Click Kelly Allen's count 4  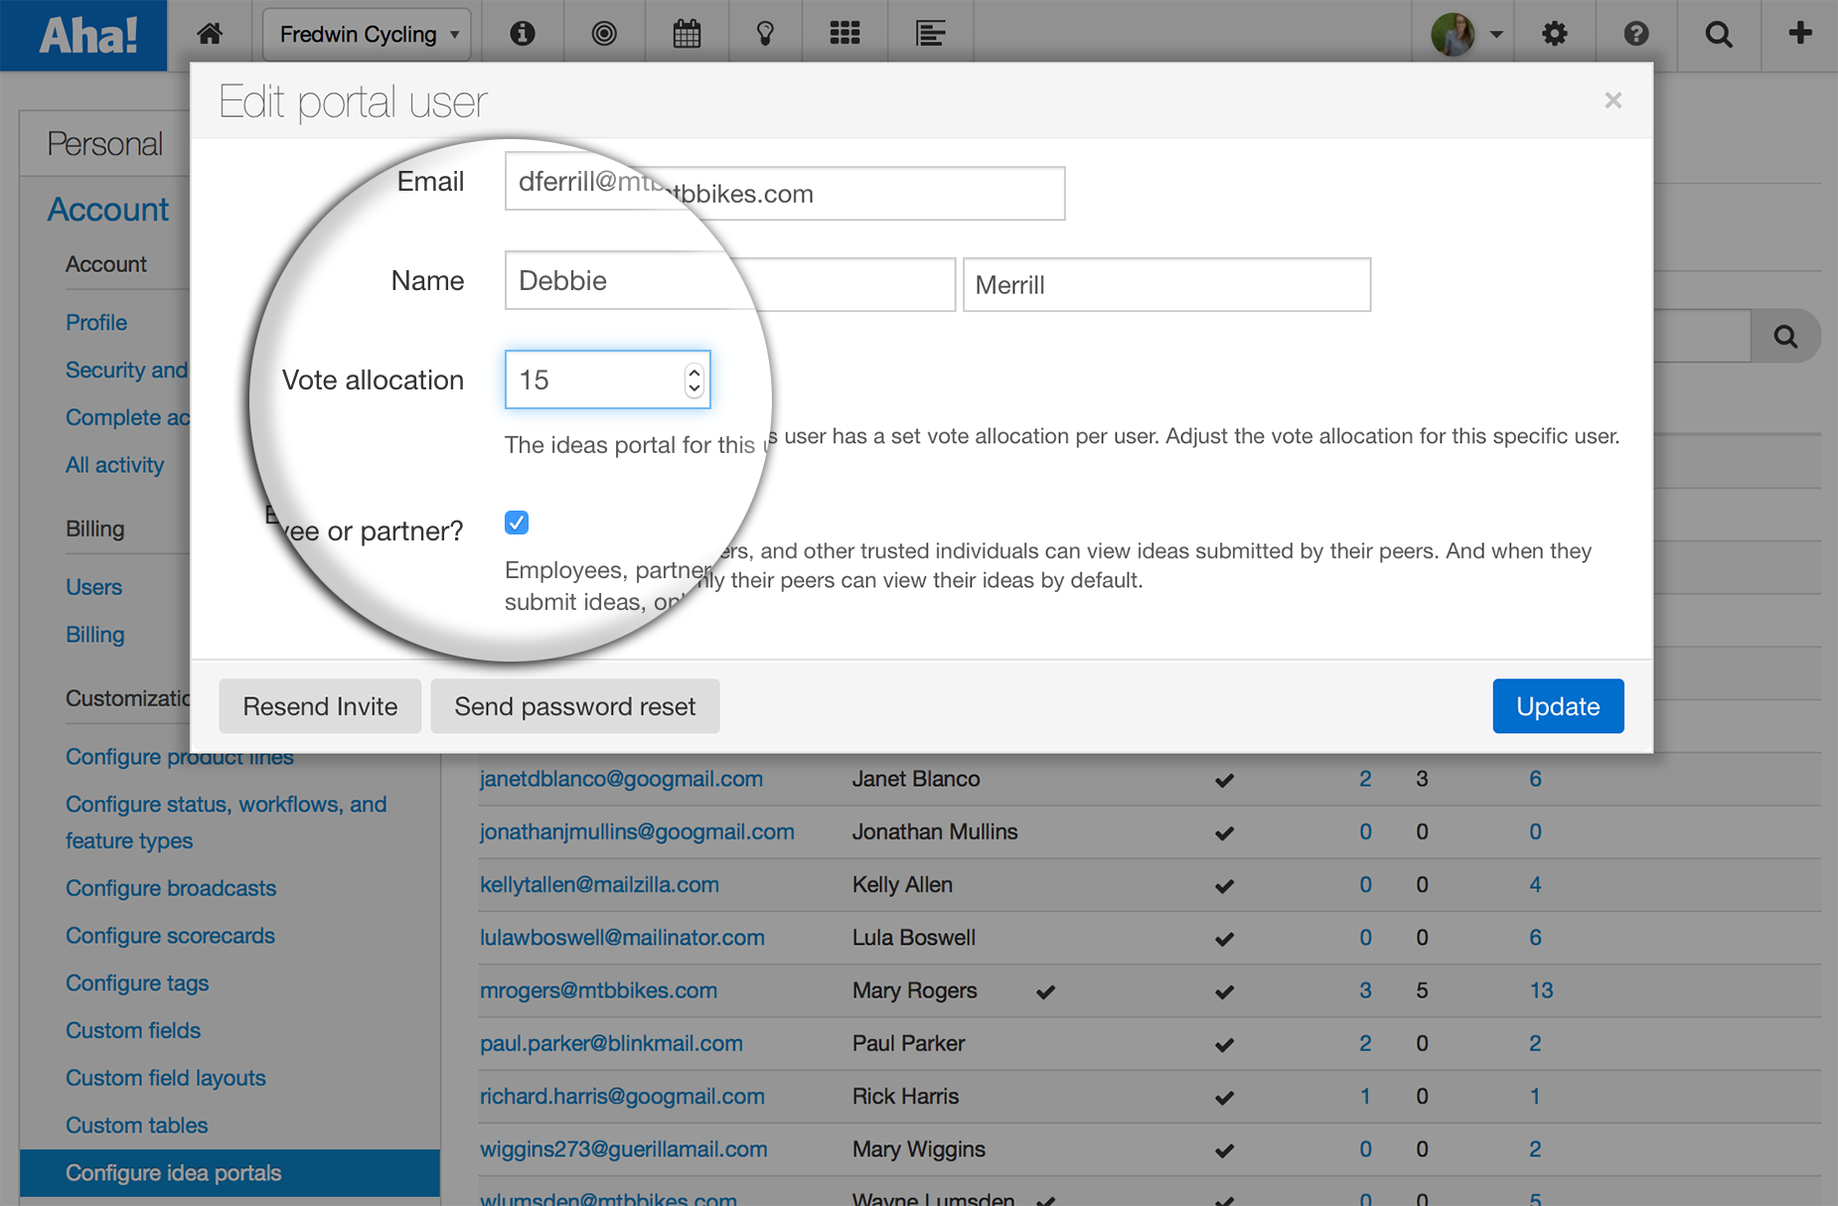(1536, 884)
